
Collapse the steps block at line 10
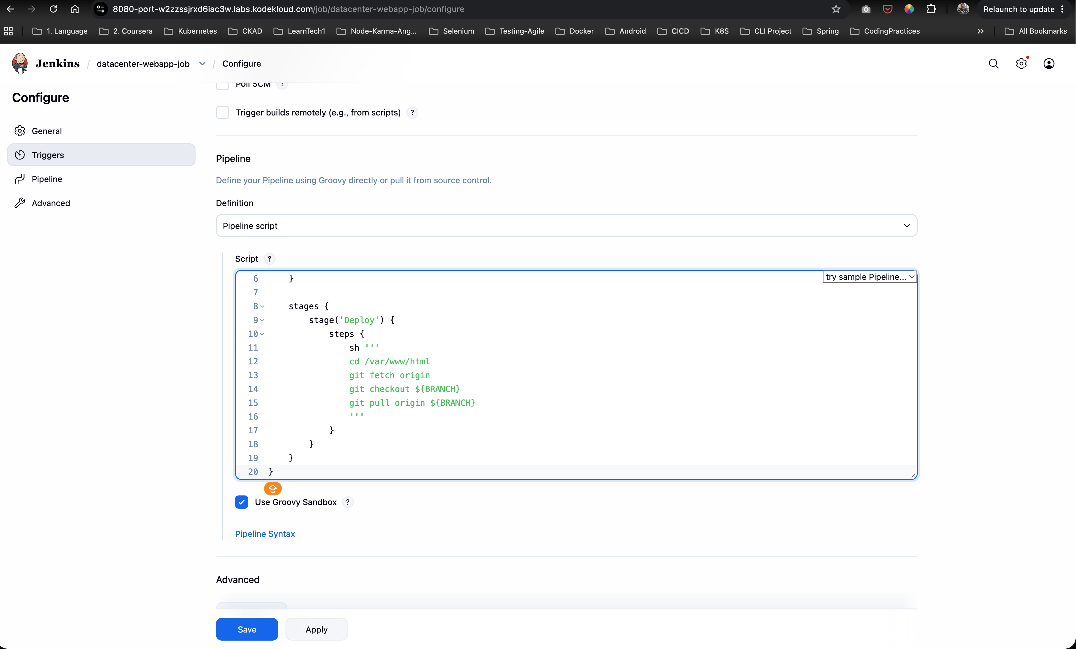click(x=262, y=334)
